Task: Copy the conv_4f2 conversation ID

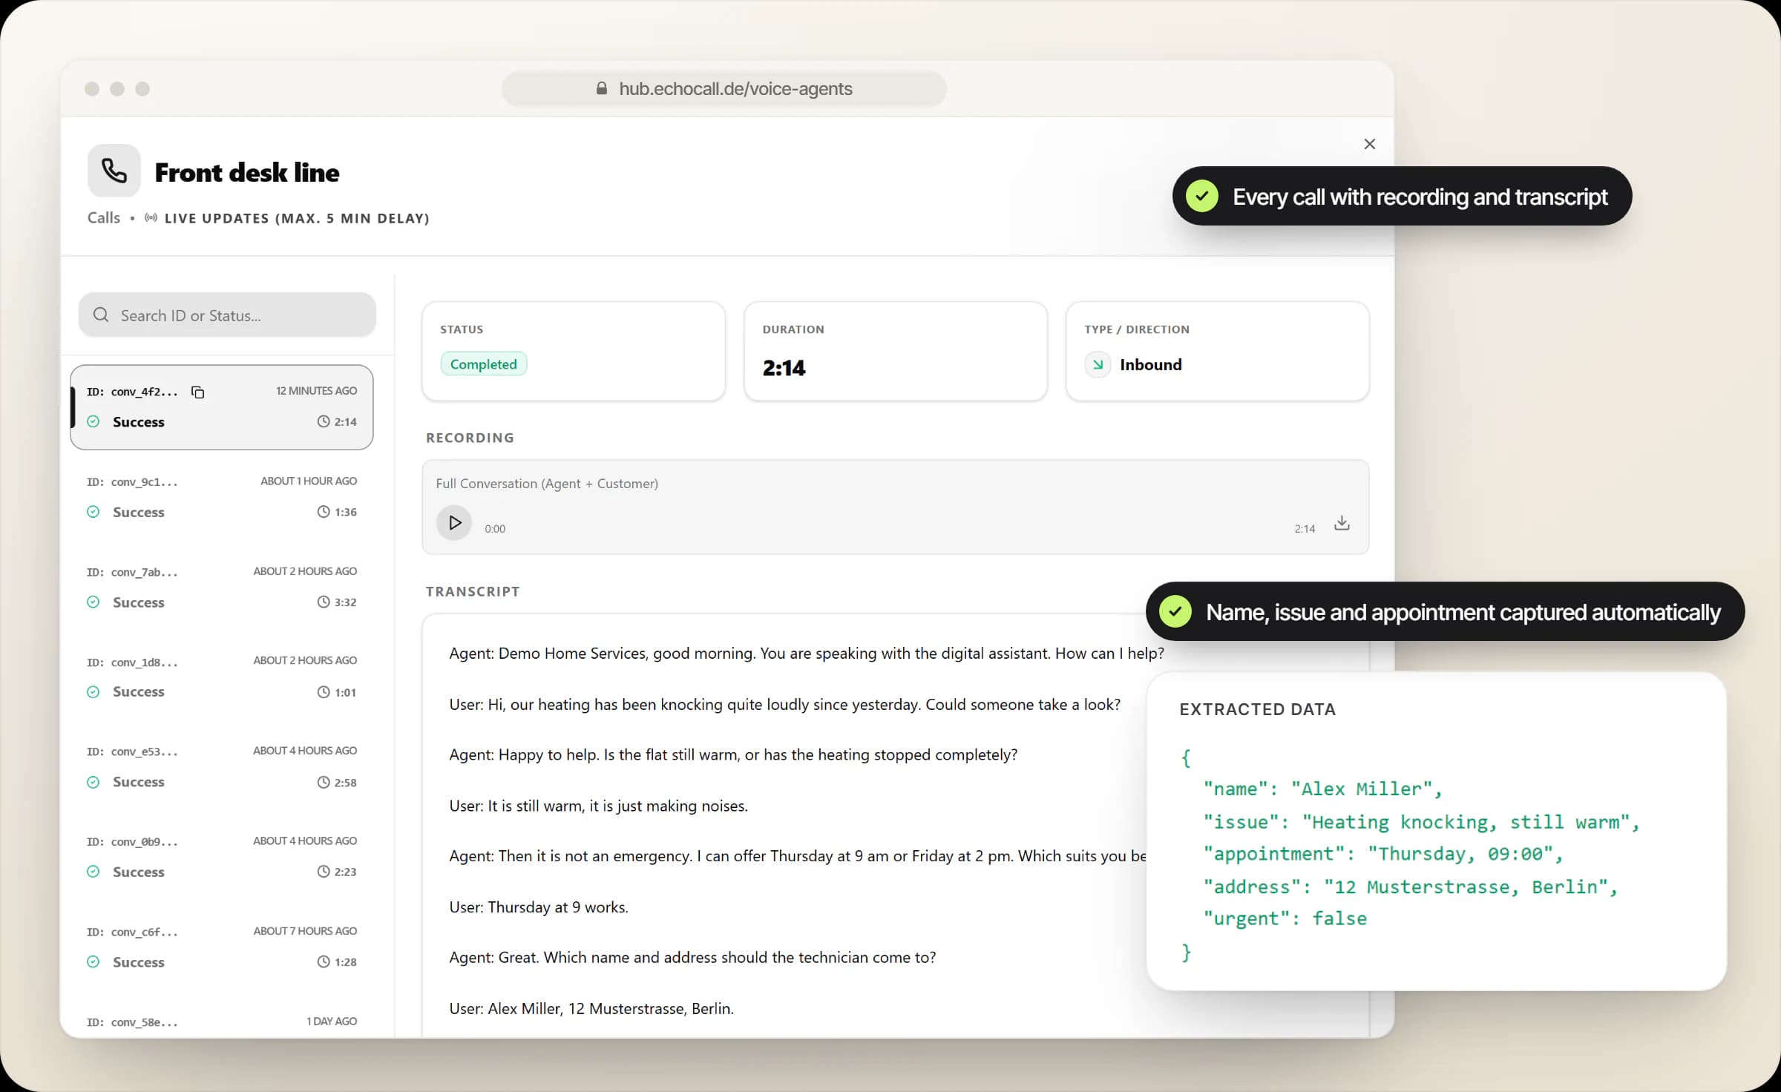Action: point(197,392)
